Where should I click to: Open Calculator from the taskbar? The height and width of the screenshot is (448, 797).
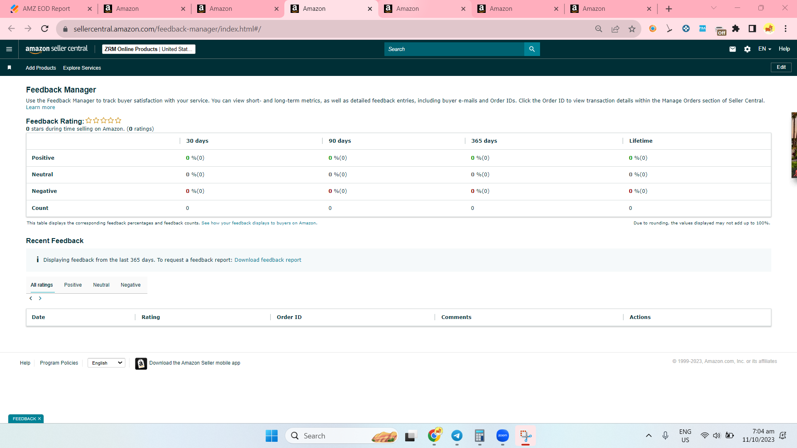pyautogui.click(x=480, y=436)
